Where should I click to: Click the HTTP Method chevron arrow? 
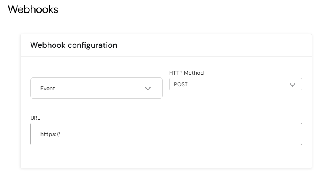click(x=292, y=85)
